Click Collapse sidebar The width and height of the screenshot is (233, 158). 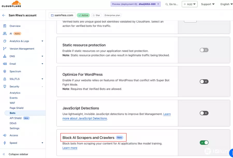(x=18, y=154)
